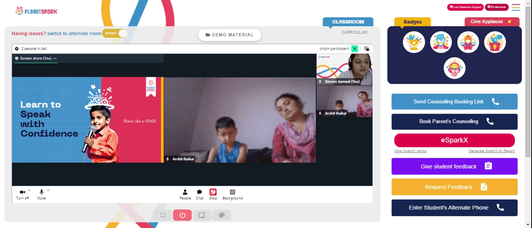Open Background effects
532x228 pixels.
[x=232, y=195]
